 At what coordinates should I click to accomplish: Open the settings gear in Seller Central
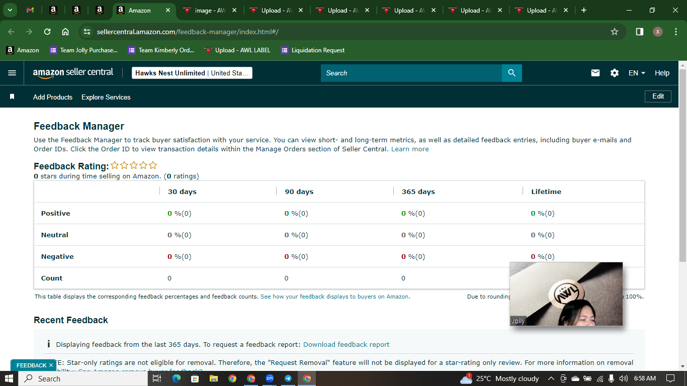pos(615,73)
